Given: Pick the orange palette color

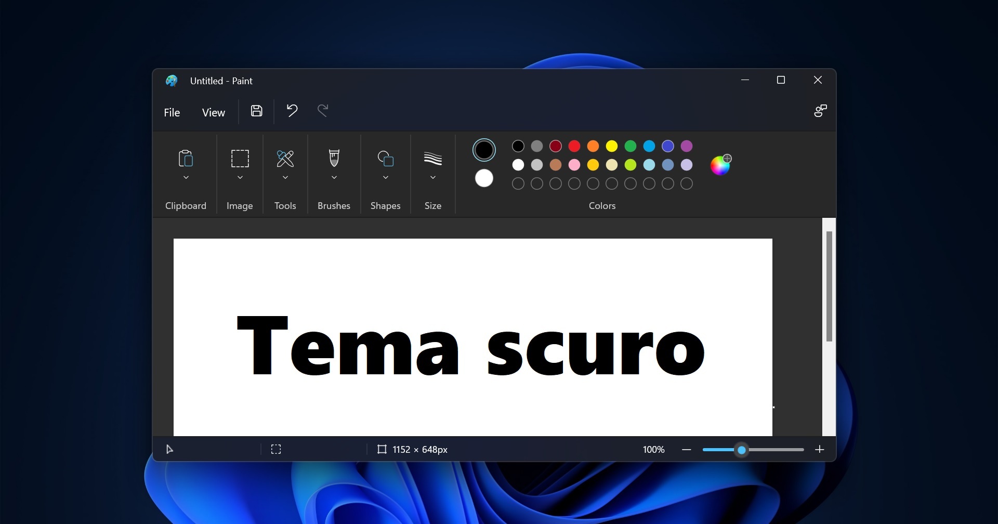Looking at the screenshot, I should click(593, 146).
